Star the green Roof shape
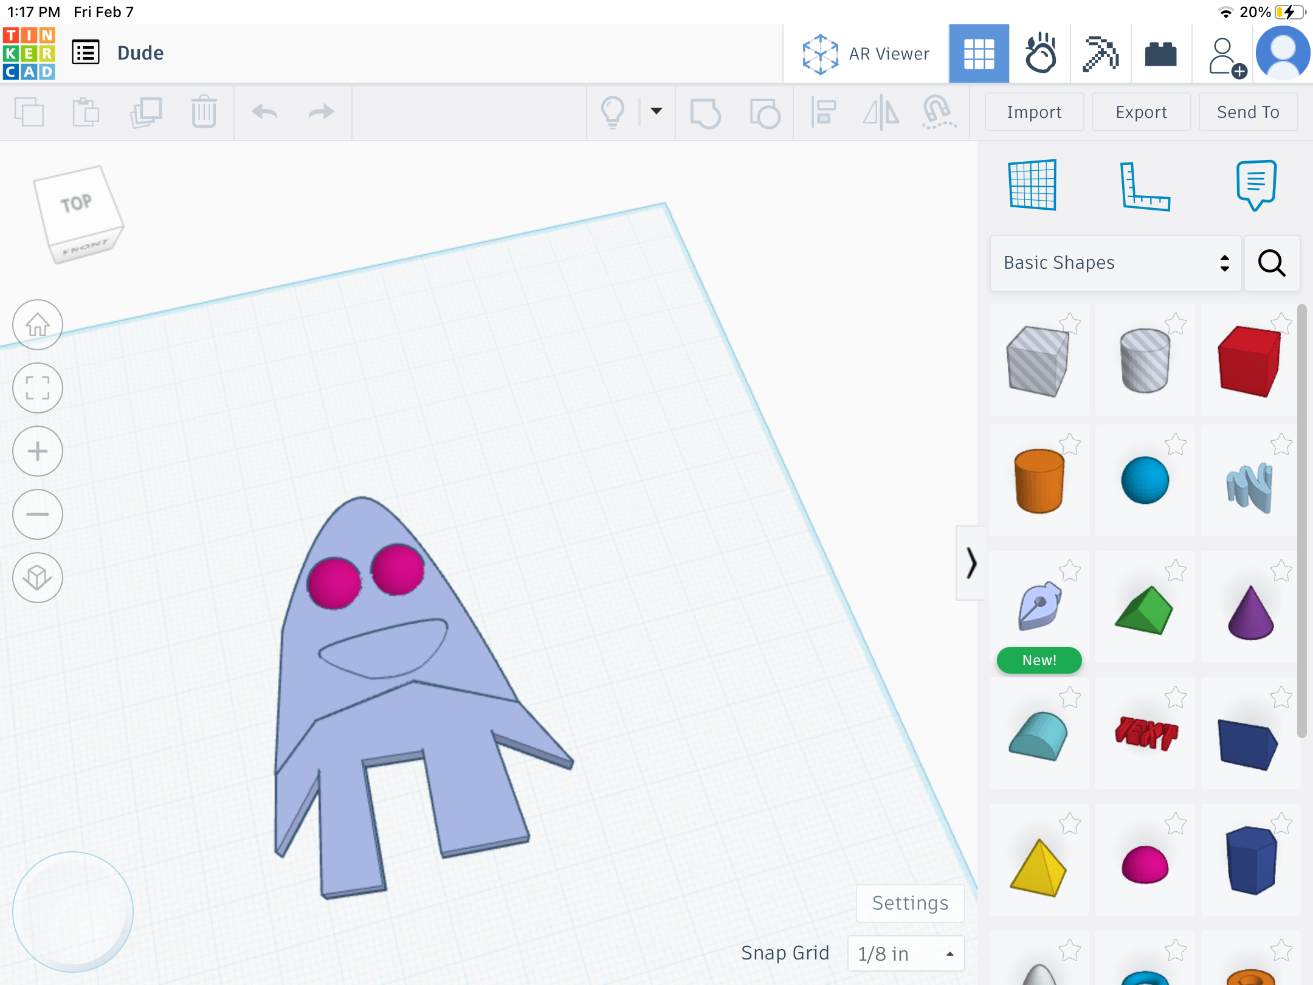This screenshot has width=1313, height=985. (1176, 570)
